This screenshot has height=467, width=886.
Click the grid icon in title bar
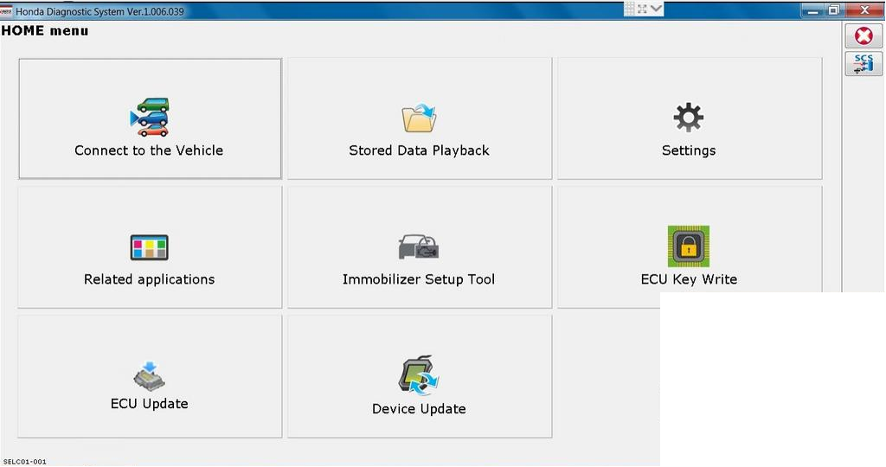pyautogui.click(x=629, y=9)
